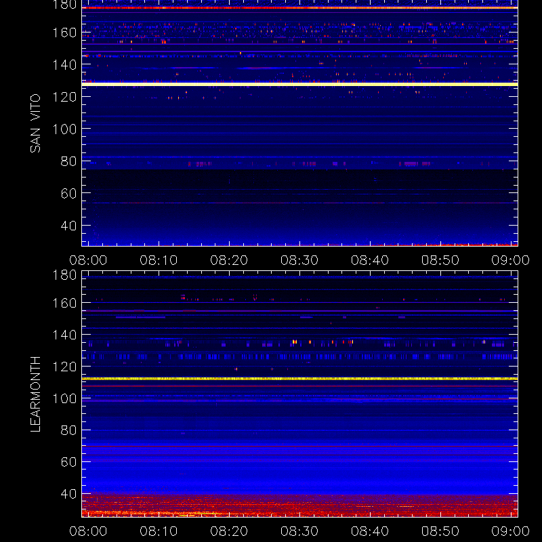Click the 09:00 time label under the LEARMONTH plot
The image size is (542, 542).
click(x=511, y=531)
